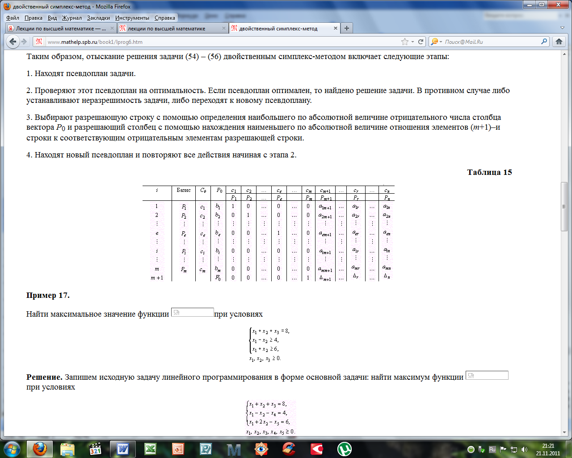Open the Файл menu
Screen dimensions: 572x458
pos(13,18)
